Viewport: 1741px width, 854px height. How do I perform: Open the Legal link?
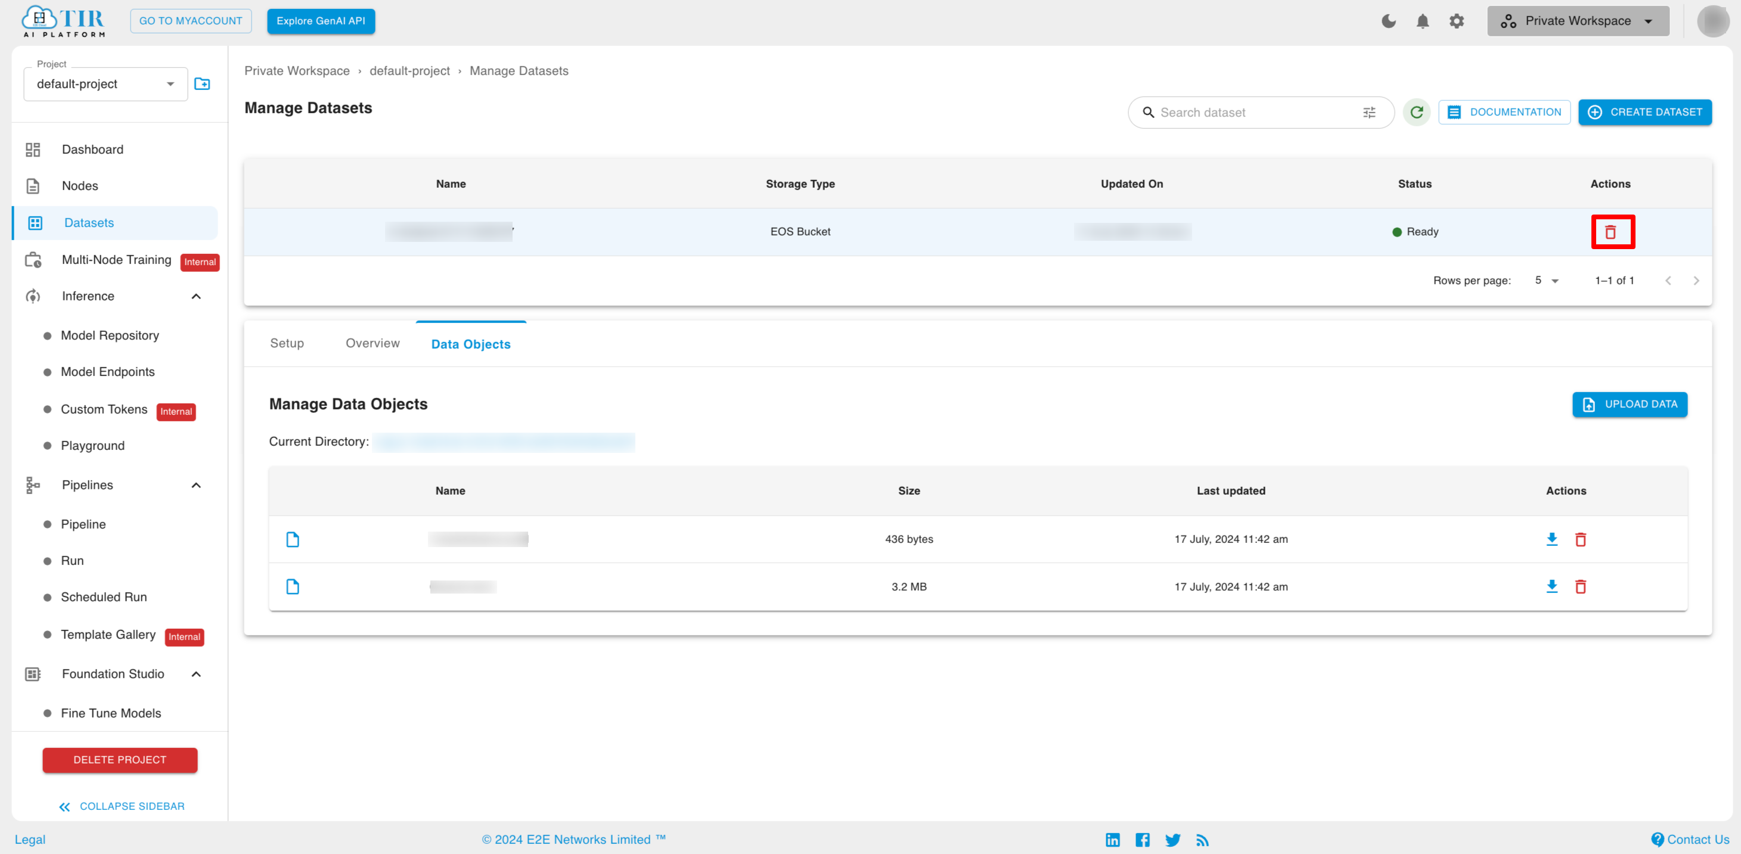pyautogui.click(x=30, y=839)
